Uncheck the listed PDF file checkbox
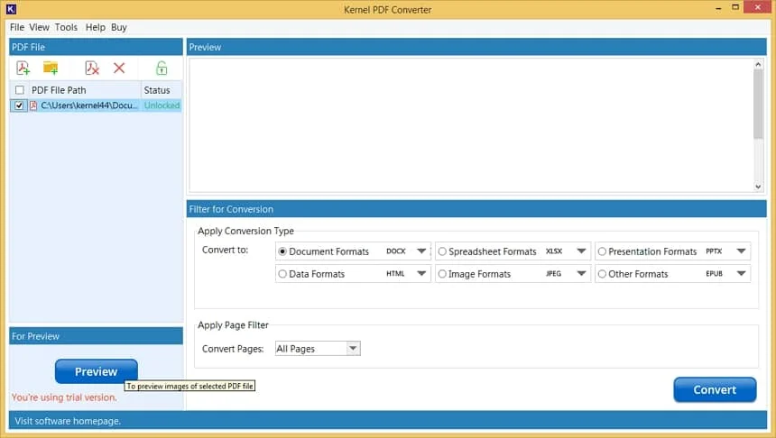Screen dimensions: 776x438 point(20,105)
